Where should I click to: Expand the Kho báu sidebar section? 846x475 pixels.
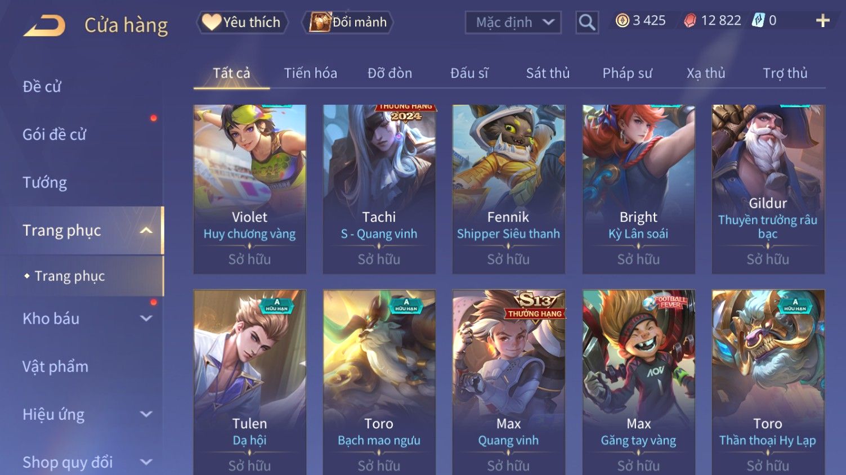point(146,319)
